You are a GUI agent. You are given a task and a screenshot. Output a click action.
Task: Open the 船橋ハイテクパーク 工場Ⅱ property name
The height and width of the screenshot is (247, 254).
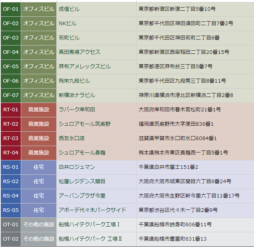click(90, 239)
